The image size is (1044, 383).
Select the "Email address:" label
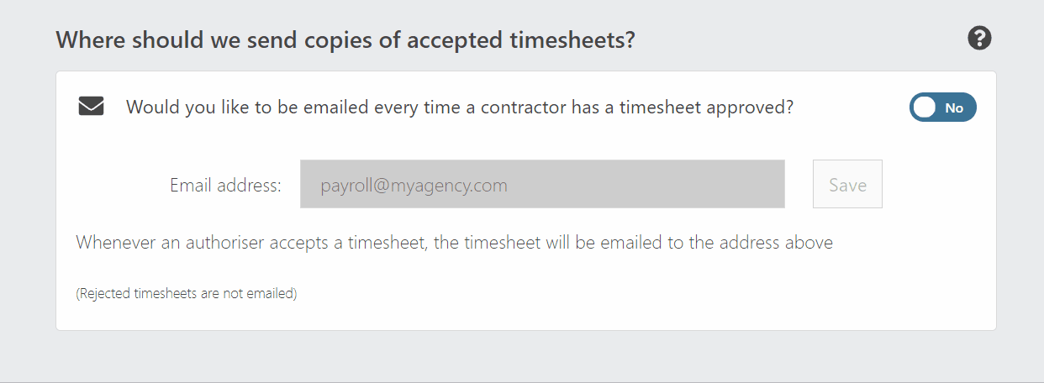coord(225,185)
